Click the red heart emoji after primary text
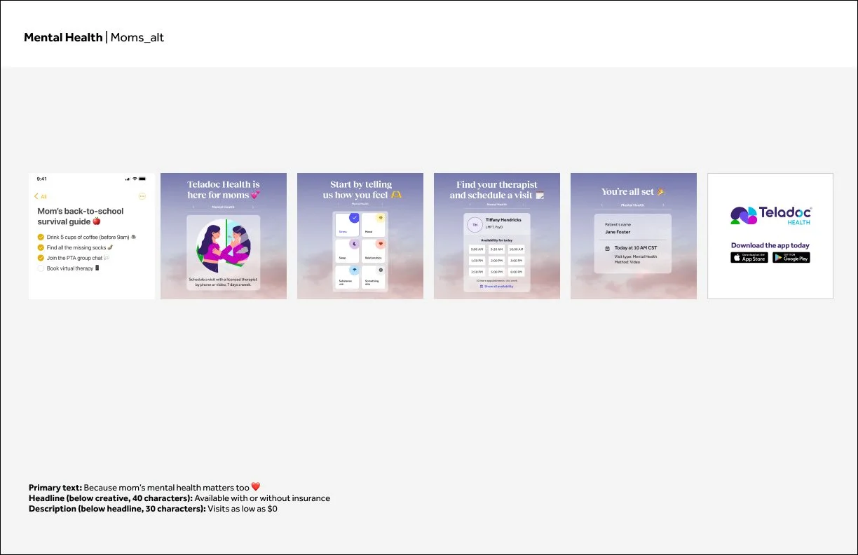Image resolution: width=858 pixels, height=555 pixels. [x=256, y=487]
